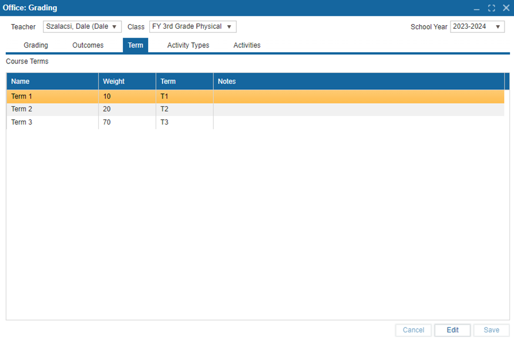Click the Weight column header

[x=127, y=82]
